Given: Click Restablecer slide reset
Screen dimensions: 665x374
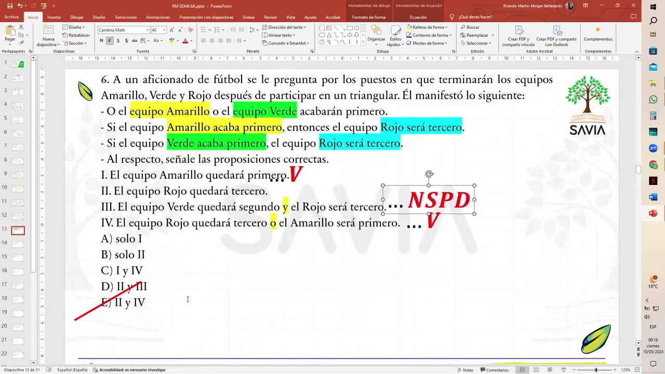Looking at the screenshot, I should [76, 35].
